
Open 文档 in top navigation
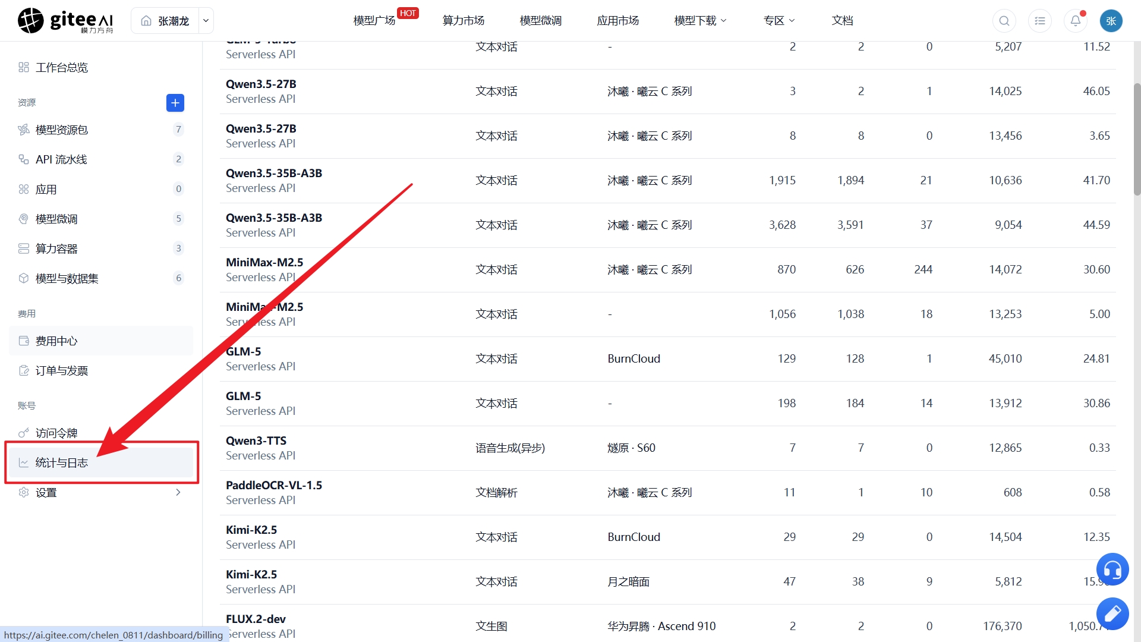(843, 21)
